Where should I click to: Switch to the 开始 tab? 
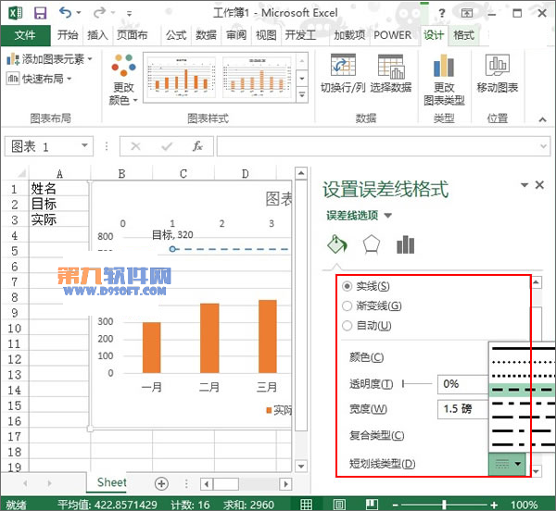68,35
